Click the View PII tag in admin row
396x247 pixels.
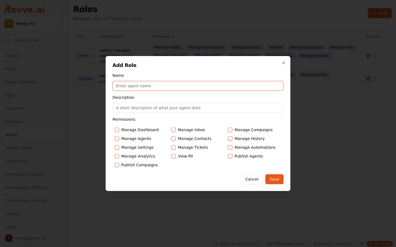pyautogui.click(x=276, y=47)
